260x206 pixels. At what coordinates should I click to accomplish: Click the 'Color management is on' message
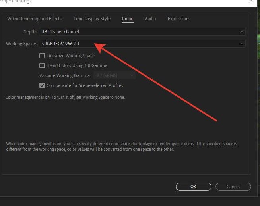coord(65,97)
